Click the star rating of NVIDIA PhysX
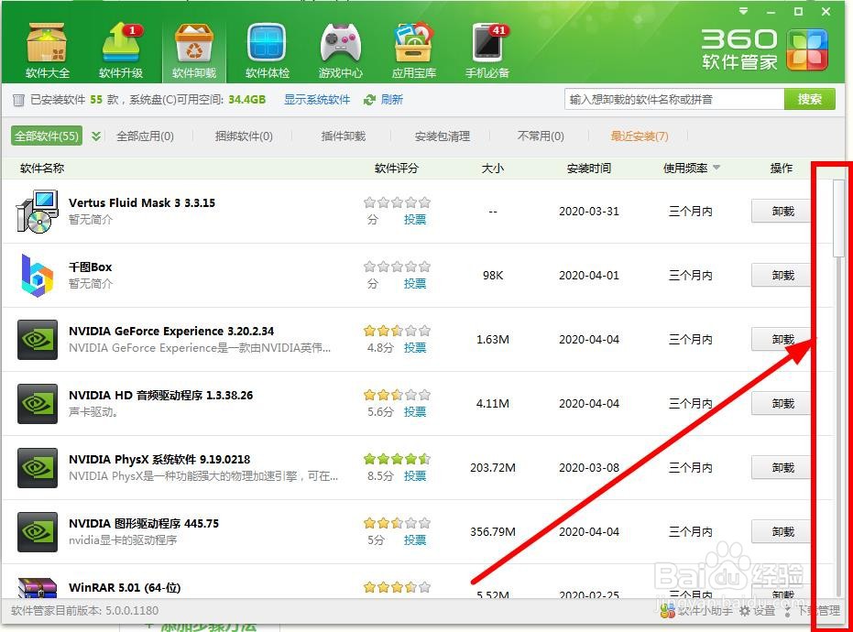This screenshot has height=632, width=853. (x=397, y=459)
